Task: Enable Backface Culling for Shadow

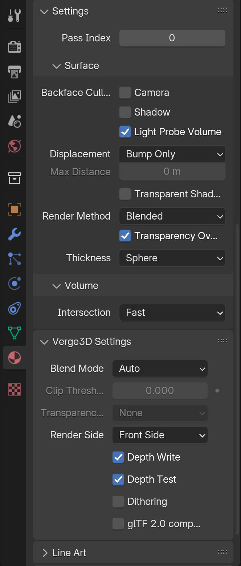Action: [x=125, y=112]
